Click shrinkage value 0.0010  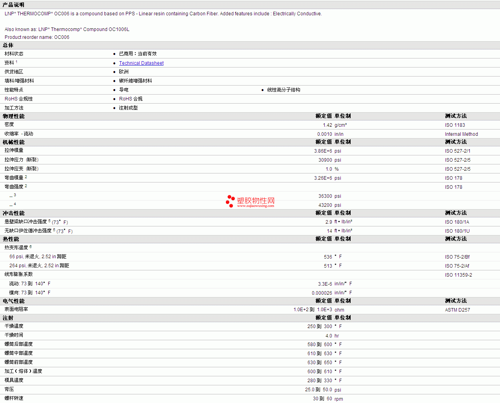click(325, 134)
